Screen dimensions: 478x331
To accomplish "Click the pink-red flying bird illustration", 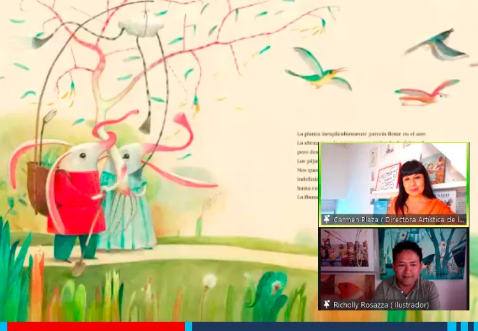I will (x=427, y=93).
